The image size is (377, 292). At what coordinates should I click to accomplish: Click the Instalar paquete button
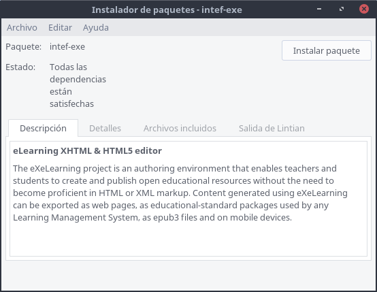click(x=326, y=50)
